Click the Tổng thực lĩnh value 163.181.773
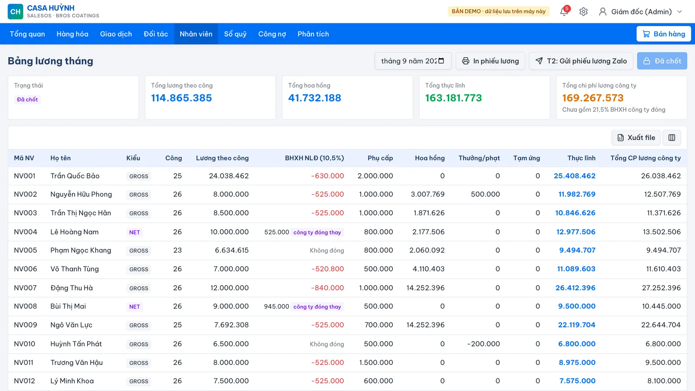This screenshot has width=695, height=391. [x=453, y=98]
